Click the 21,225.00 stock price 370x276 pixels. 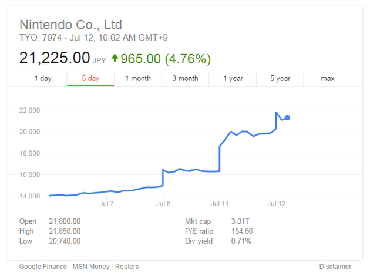[55, 58]
